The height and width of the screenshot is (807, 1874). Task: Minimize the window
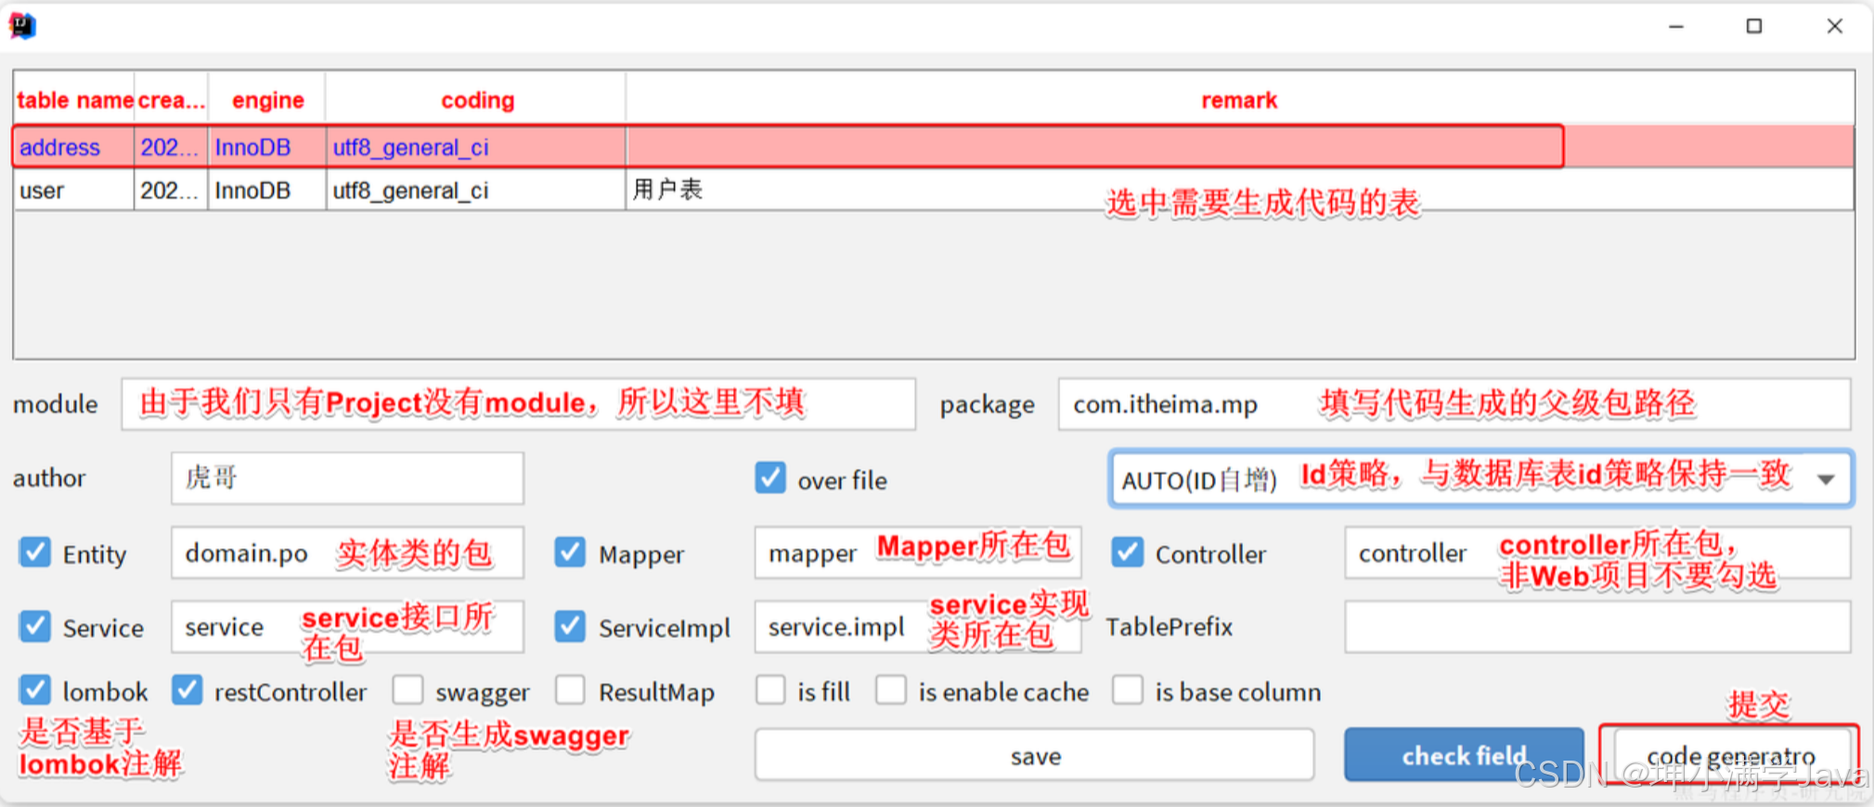click(1675, 26)
